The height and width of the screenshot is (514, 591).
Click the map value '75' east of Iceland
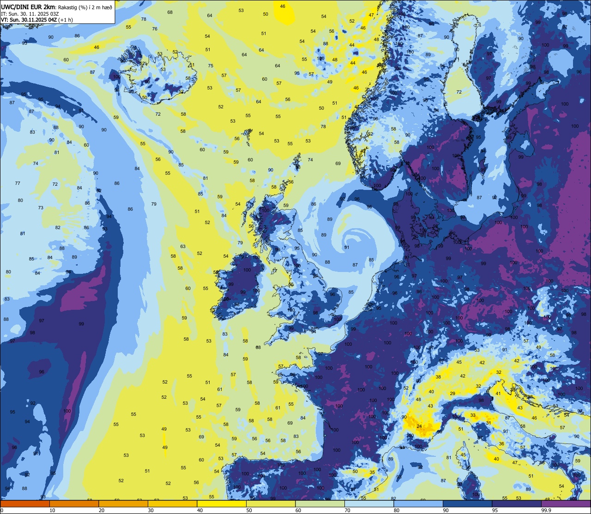pyautogui.click(x=211, y=65)
